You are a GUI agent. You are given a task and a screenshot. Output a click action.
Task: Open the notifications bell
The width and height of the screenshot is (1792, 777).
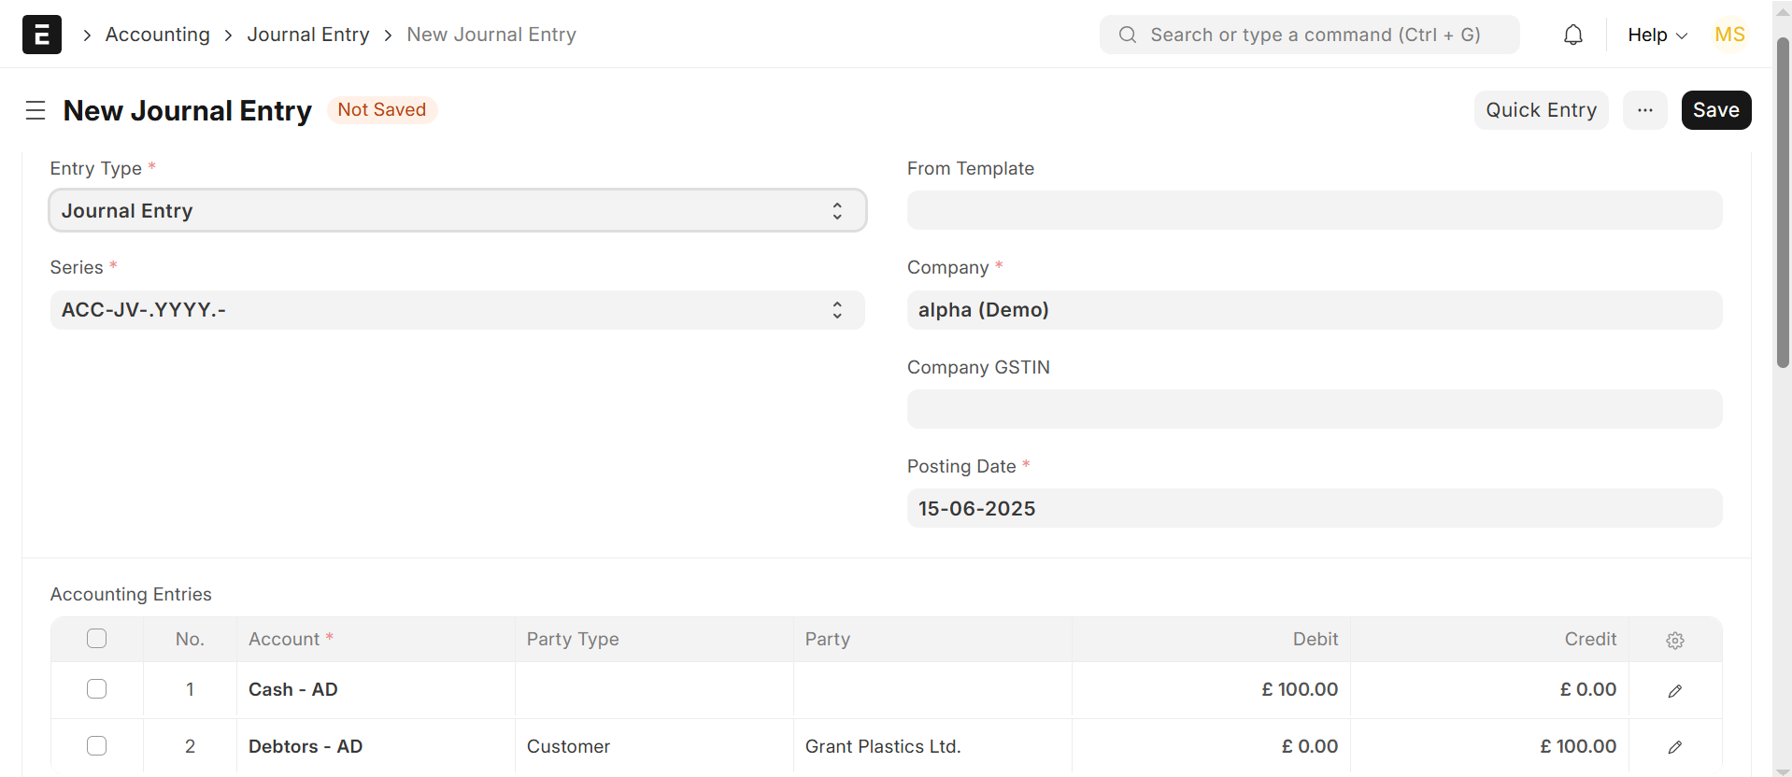pyautogui.click(x=1573, y=35)
